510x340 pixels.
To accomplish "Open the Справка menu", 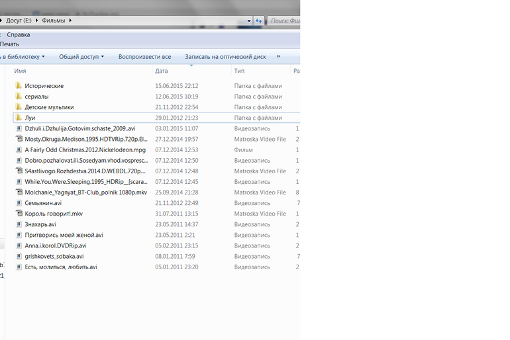I will pos(19,34).
